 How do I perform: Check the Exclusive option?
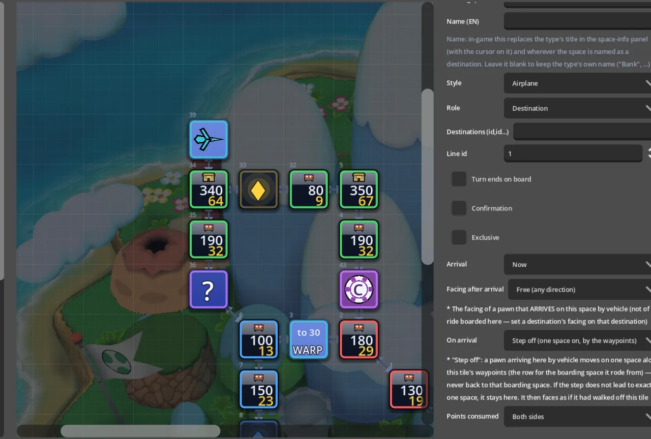459,237
